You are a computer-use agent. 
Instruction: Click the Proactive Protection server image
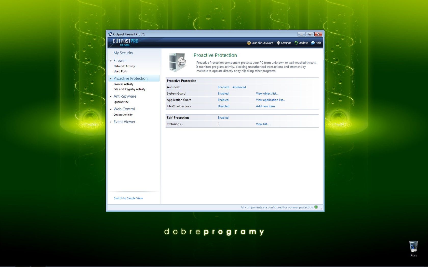pos(178,62)
